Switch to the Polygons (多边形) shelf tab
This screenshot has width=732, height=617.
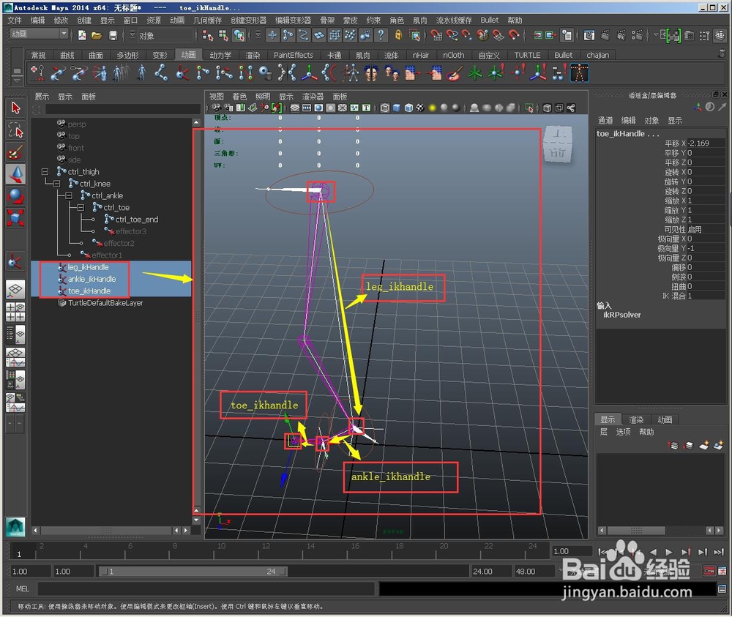click(x=127, y=55)
